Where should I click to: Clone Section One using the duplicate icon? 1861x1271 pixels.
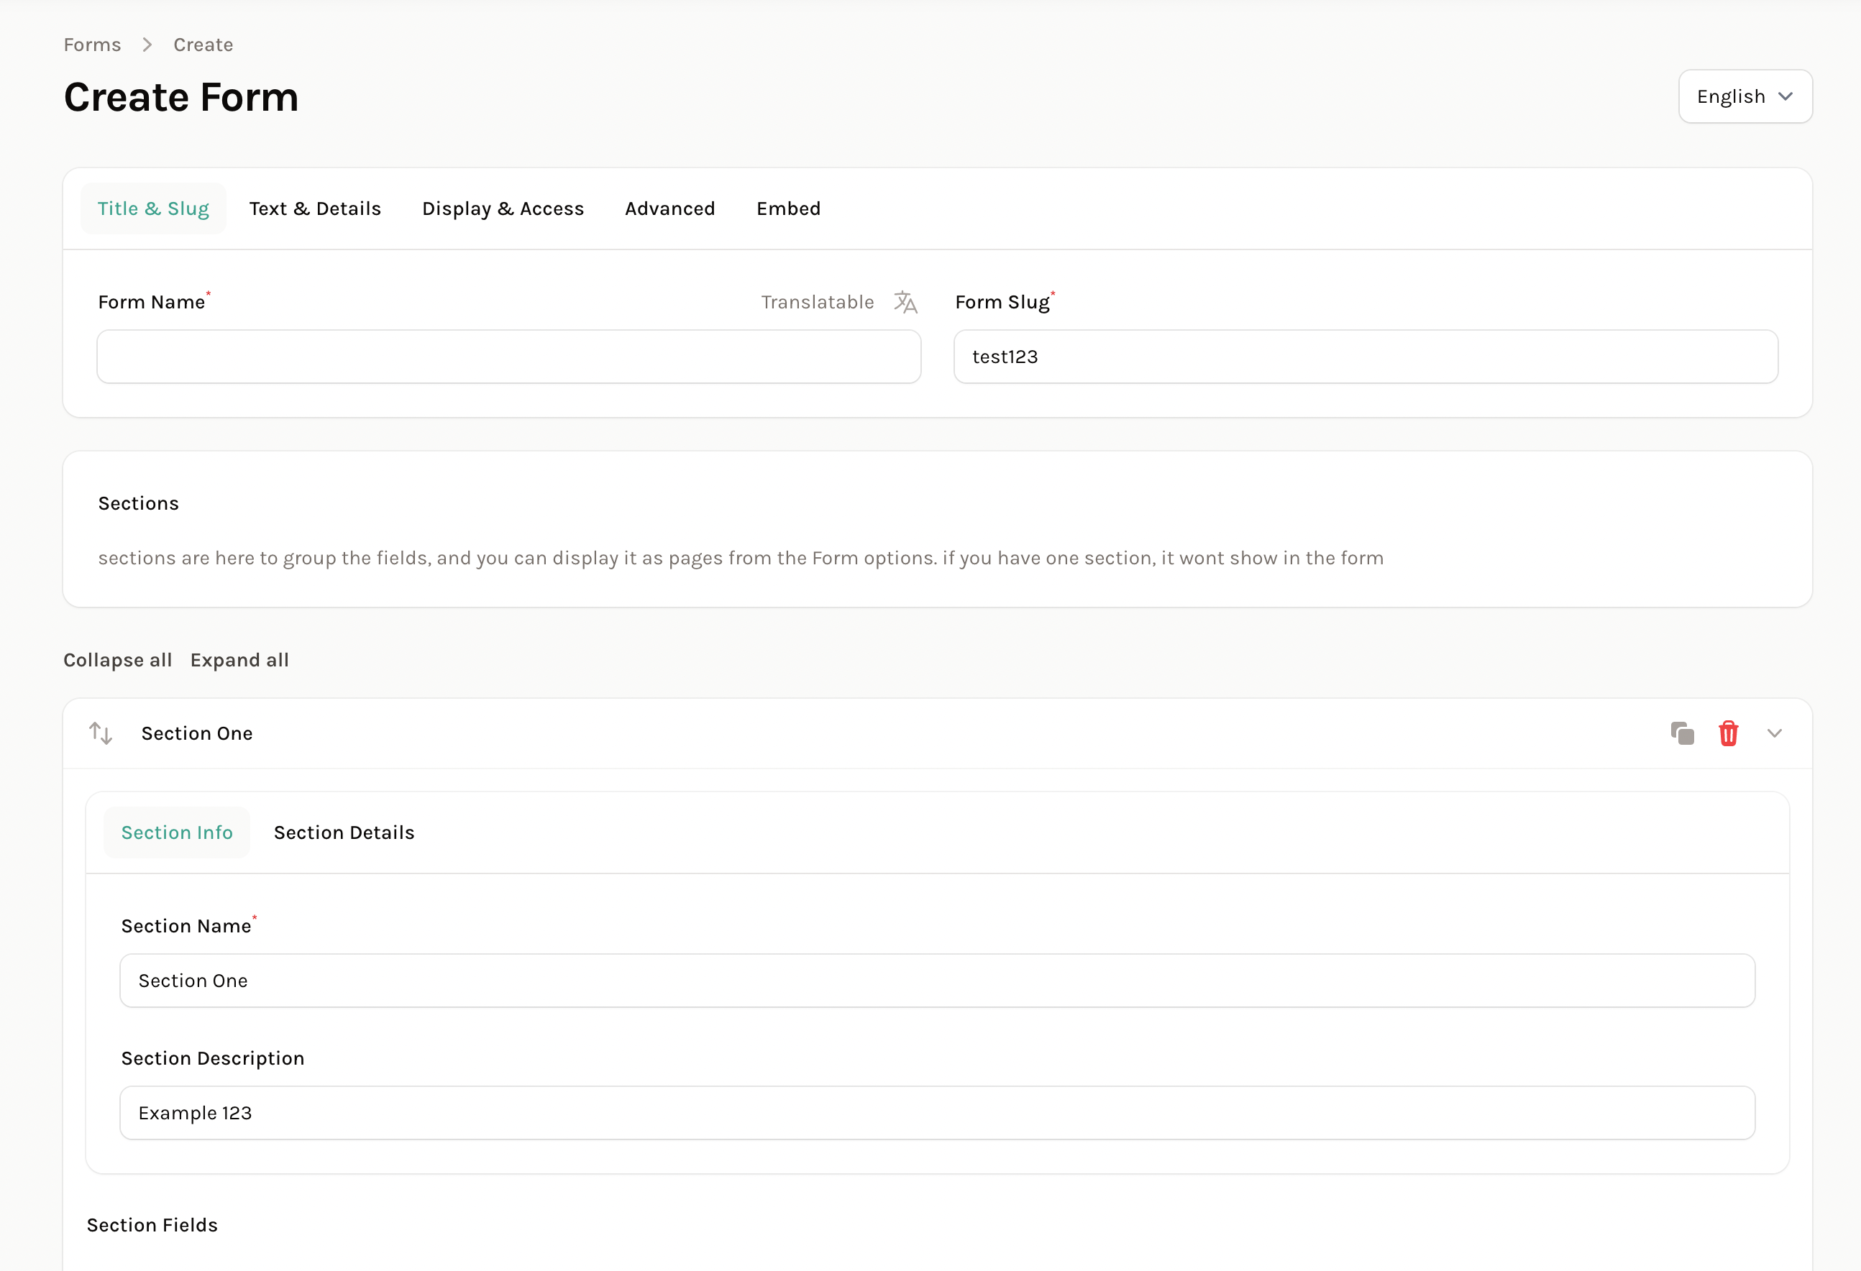(x=1683, y=733)
